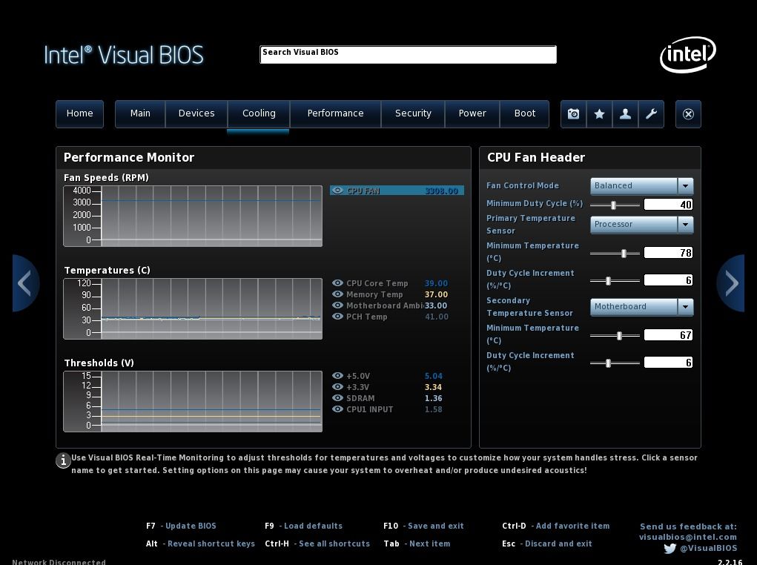757x565 pixels.
Task: Open the Fan Control Mode dropdown
Action: [685, 185]
